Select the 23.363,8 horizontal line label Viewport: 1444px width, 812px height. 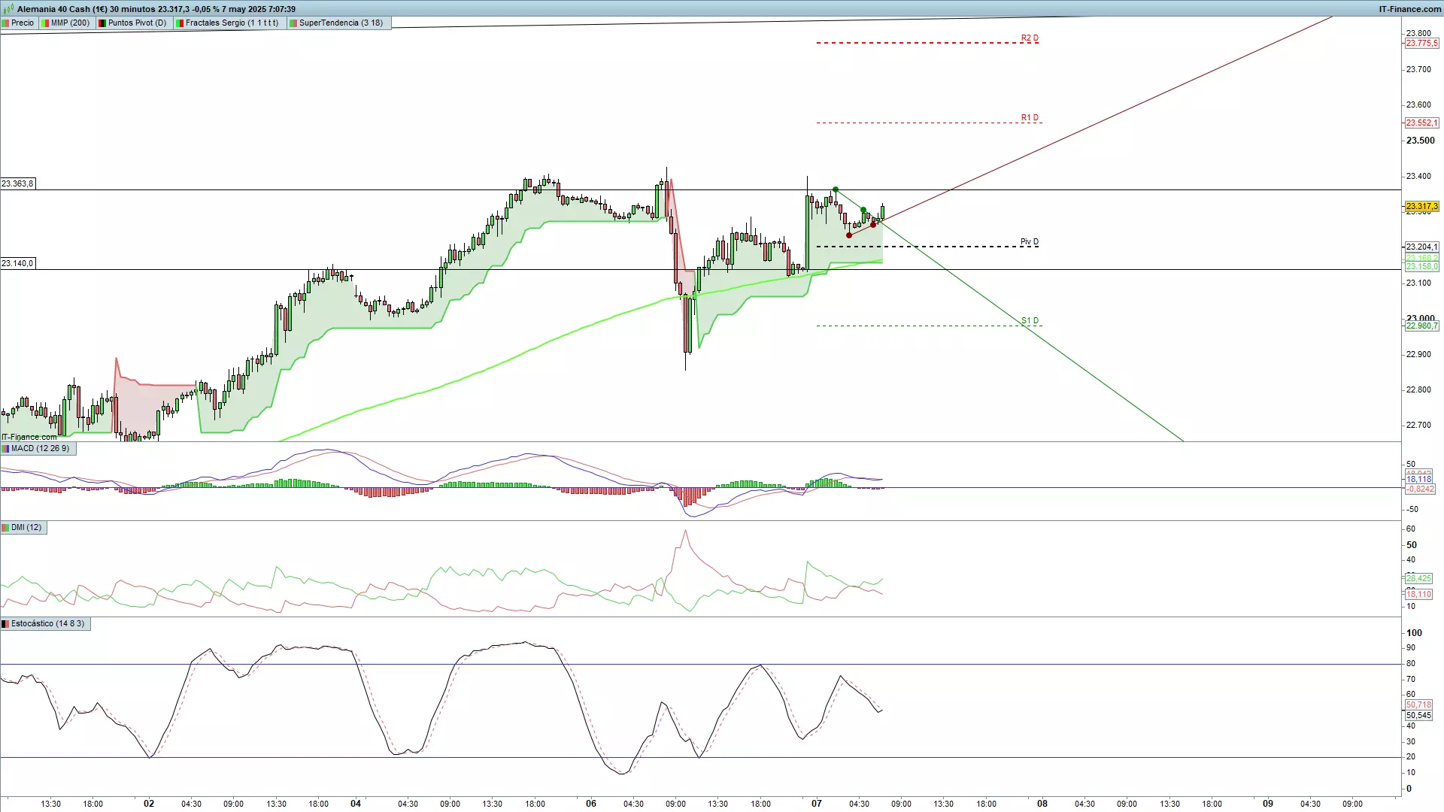(17, 183)
